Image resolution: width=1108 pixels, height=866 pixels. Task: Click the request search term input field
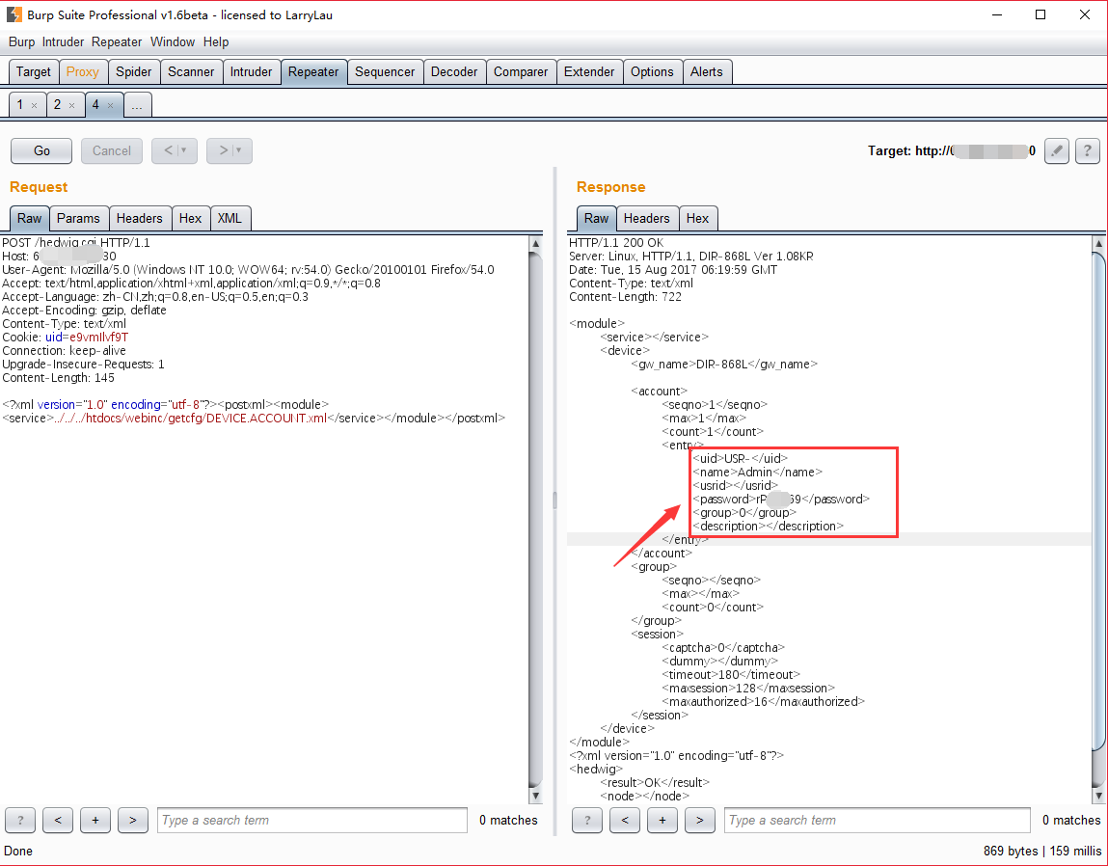coord(312,820)
